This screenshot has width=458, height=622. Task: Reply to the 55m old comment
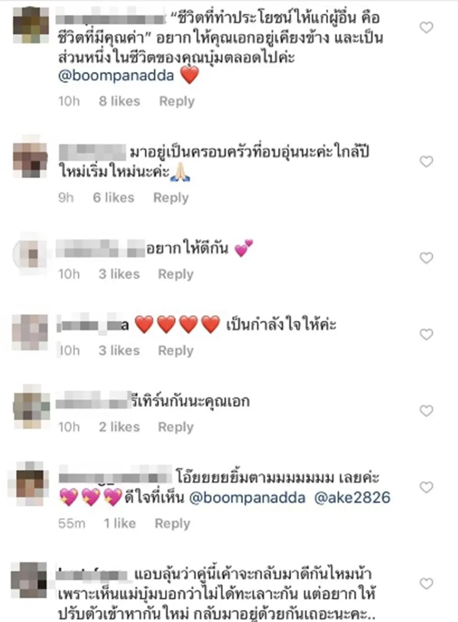click(x=172, y=523)
